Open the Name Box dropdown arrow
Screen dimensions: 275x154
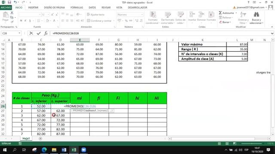tap(19, 33)
